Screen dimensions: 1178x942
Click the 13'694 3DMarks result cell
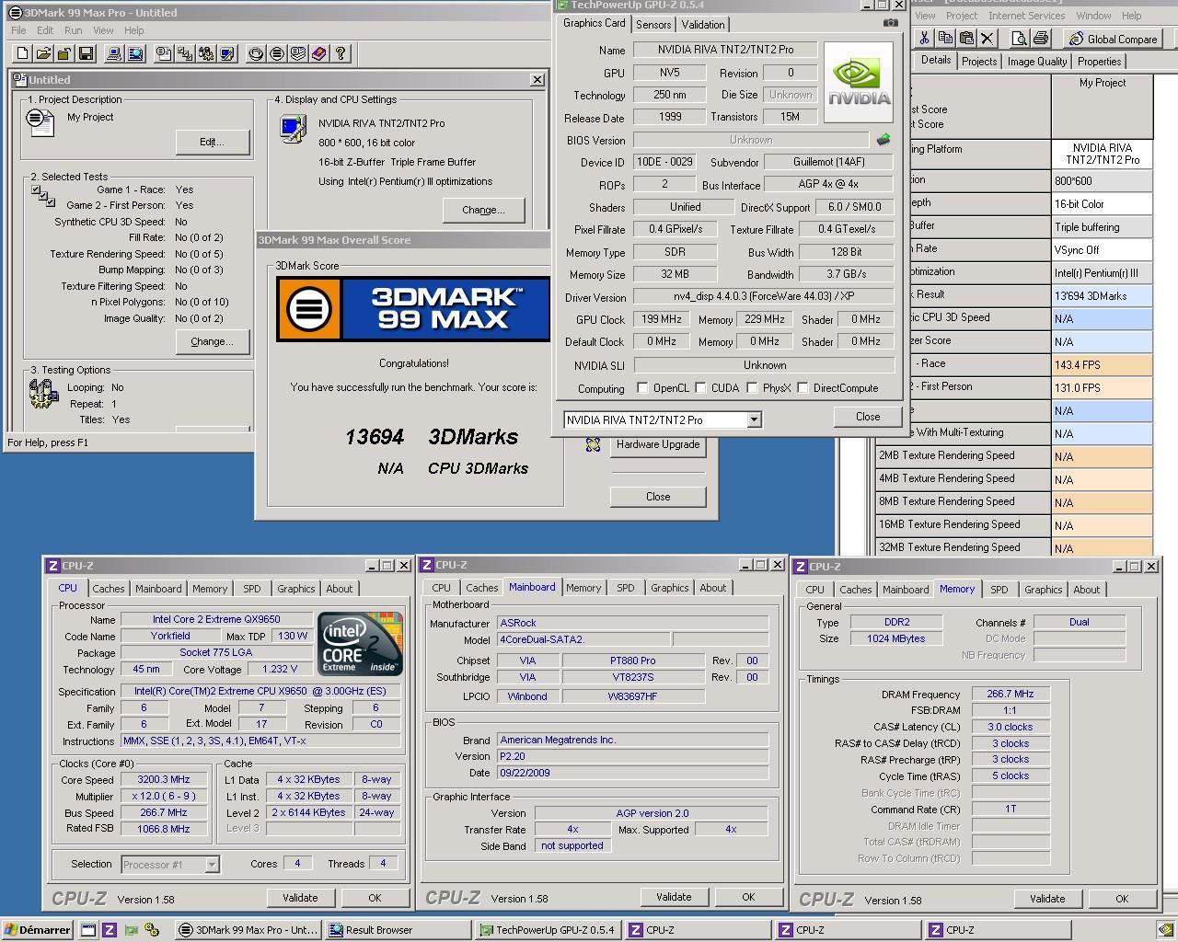(x=1102, y=295)
